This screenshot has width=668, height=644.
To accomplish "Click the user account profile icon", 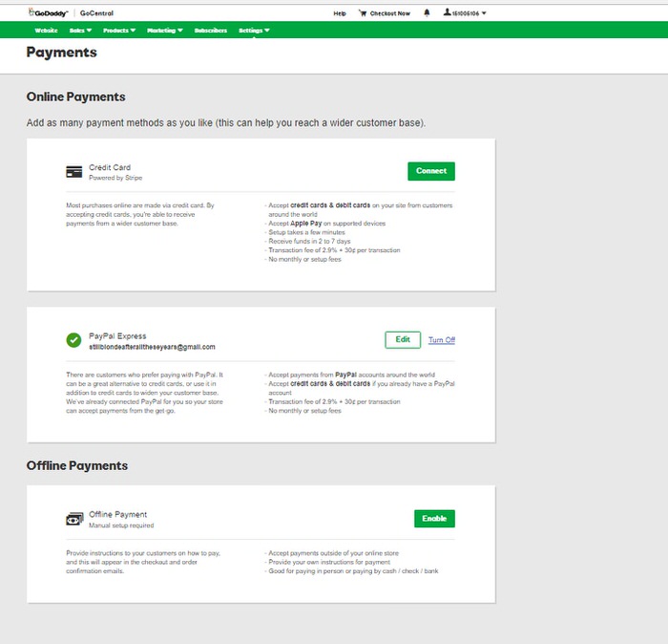I will [446, 13].
